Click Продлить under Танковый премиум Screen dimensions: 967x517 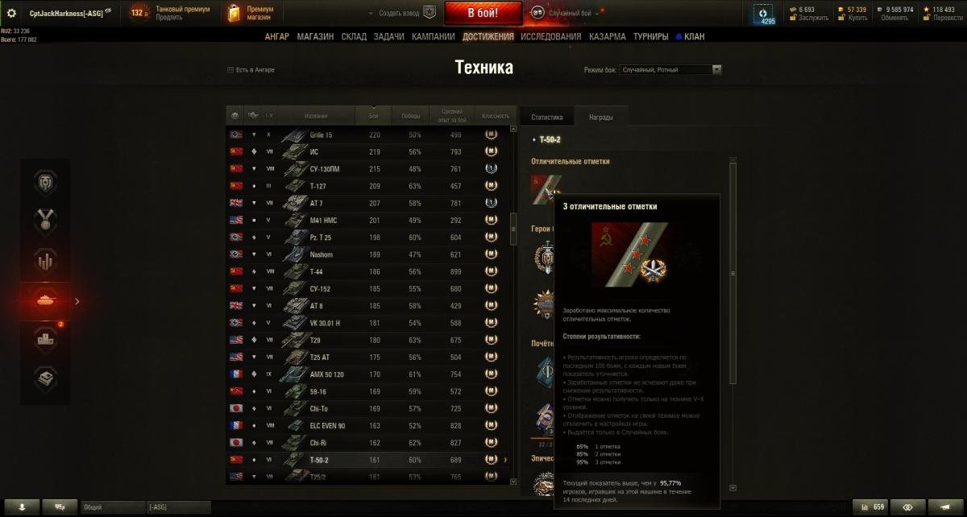pos(169,17)
